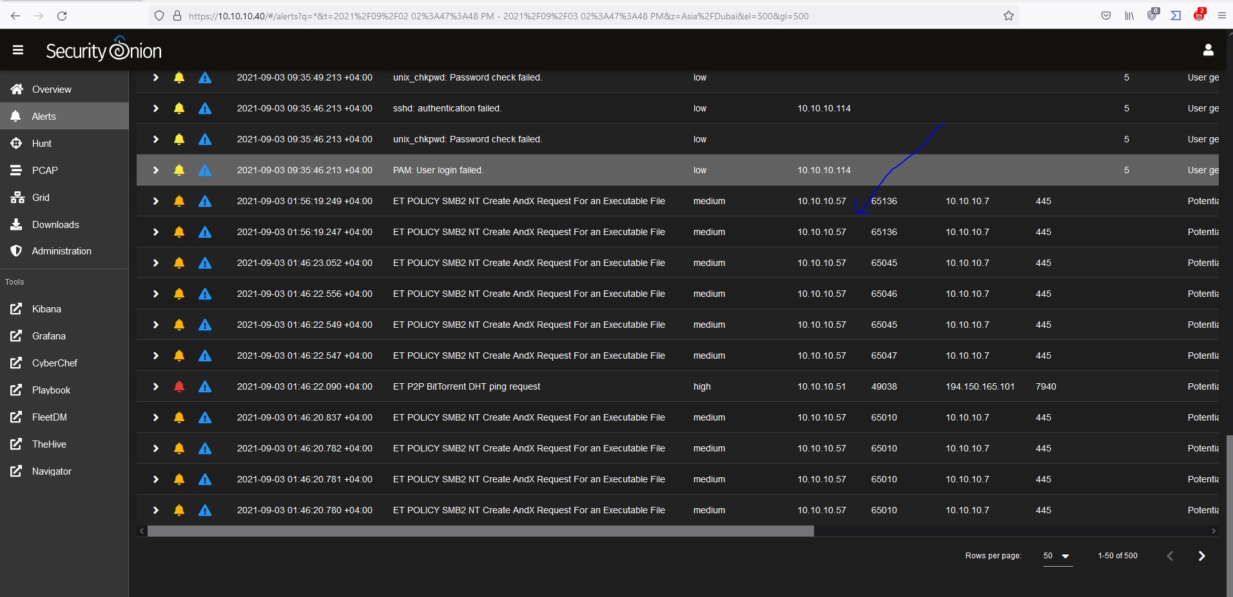
Task: Acknowledge bell for alert at 01:46:23.052
Action: [x=179, y=263]
